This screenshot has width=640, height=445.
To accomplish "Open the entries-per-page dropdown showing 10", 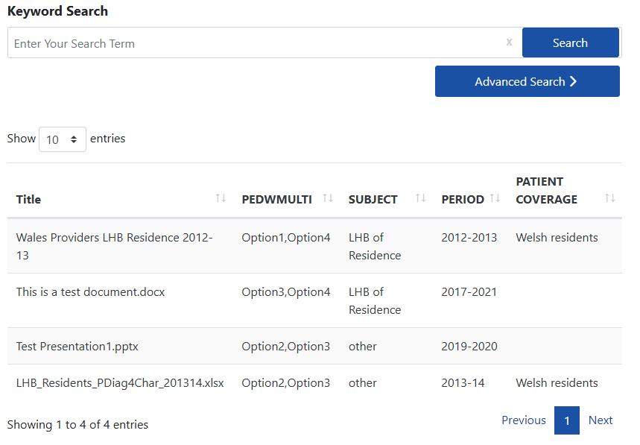I will [x=63, y=139].
